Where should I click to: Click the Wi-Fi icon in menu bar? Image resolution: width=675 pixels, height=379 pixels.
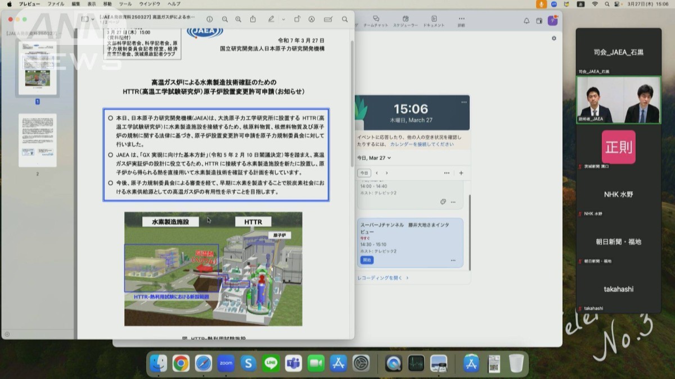595,4
